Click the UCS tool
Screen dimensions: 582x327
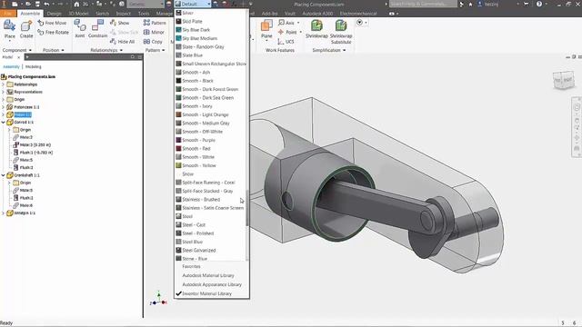(x=286, y=42)
